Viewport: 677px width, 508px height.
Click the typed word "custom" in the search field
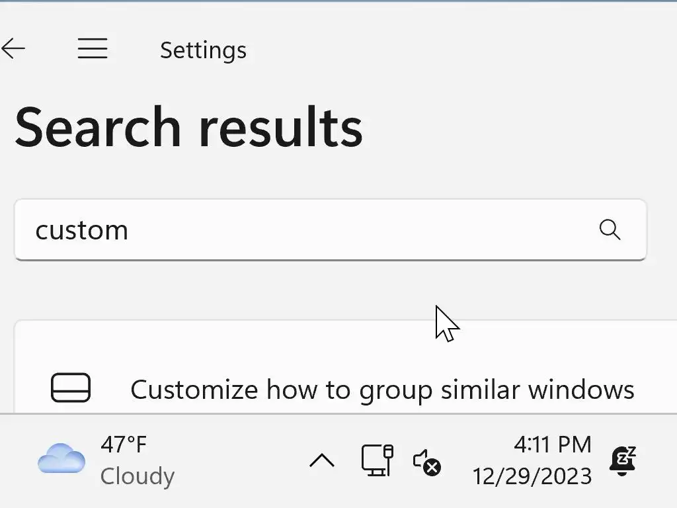[81, 230]
